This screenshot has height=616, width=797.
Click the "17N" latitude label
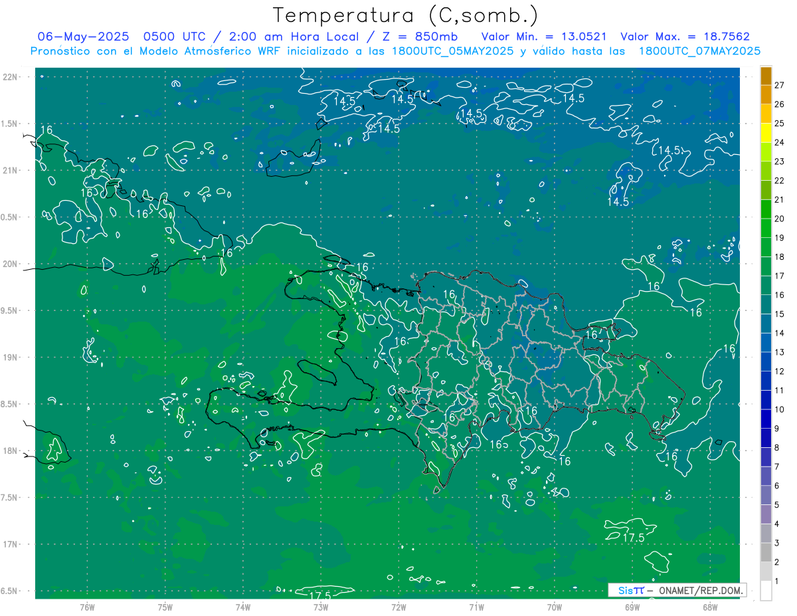(x=11, y=544)
